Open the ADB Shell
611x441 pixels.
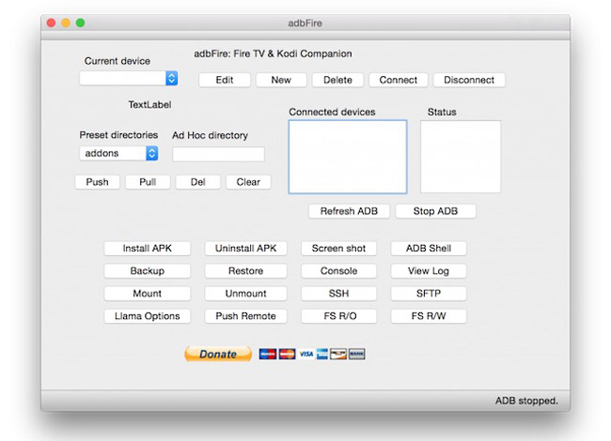(x=429, y=249)
